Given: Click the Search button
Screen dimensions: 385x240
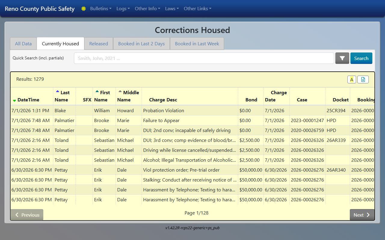Looking at the screenshot, I should pyautogui.click(x=361, y=58).
